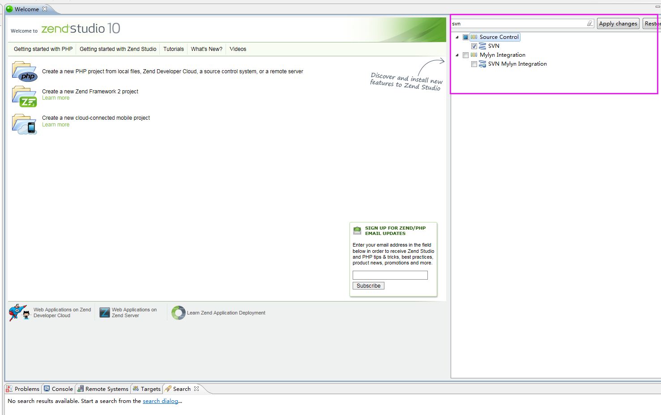Click the Welcome tab green globe icon
Viewport: 661px width, 415px height.
9,9
